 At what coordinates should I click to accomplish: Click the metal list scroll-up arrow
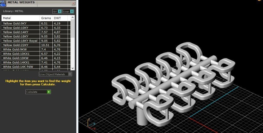(x=72, y=17)
